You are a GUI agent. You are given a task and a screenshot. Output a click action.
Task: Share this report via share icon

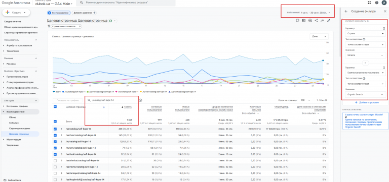coord(316,21)
